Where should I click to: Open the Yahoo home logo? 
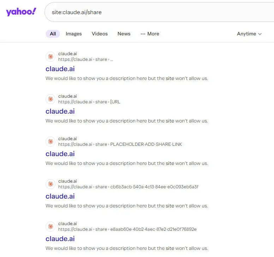[x=21, y=12]
